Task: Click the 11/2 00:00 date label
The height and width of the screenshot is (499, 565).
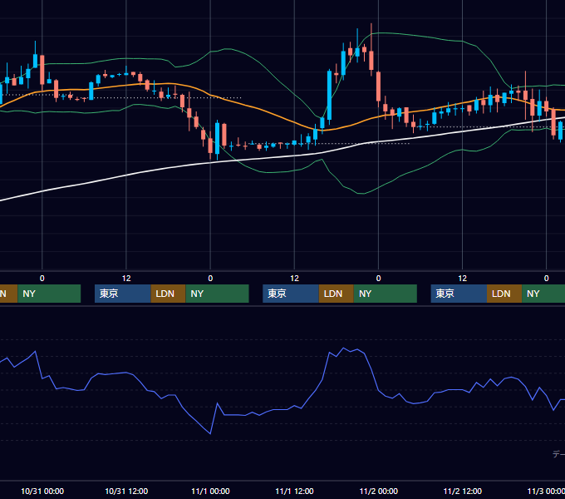Action: (378, 491)
